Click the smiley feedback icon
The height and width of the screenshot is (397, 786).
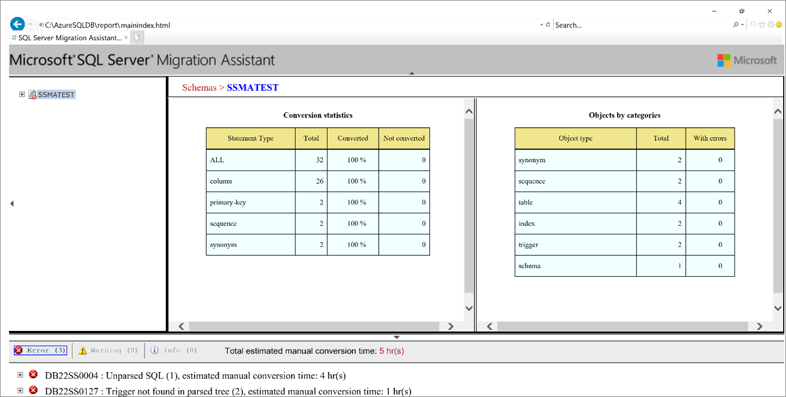(779, 25)
